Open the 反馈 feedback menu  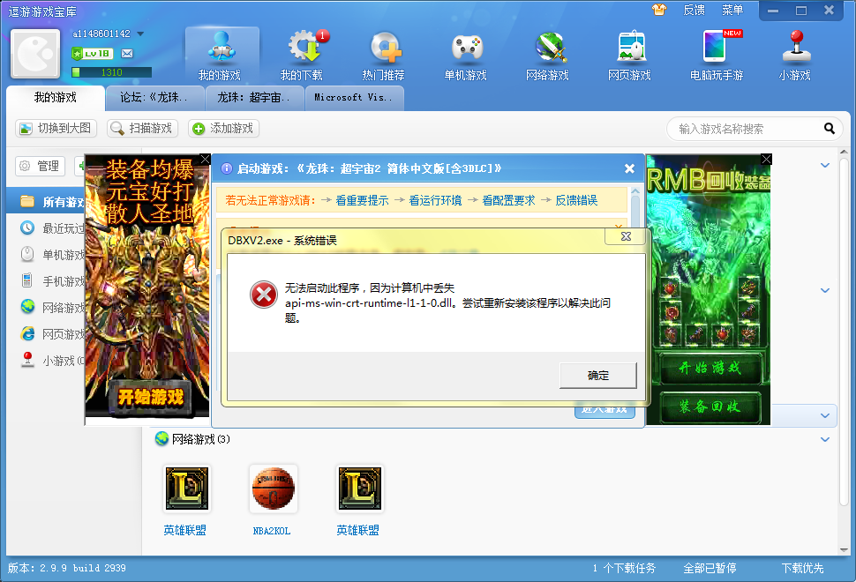[694, 10]
